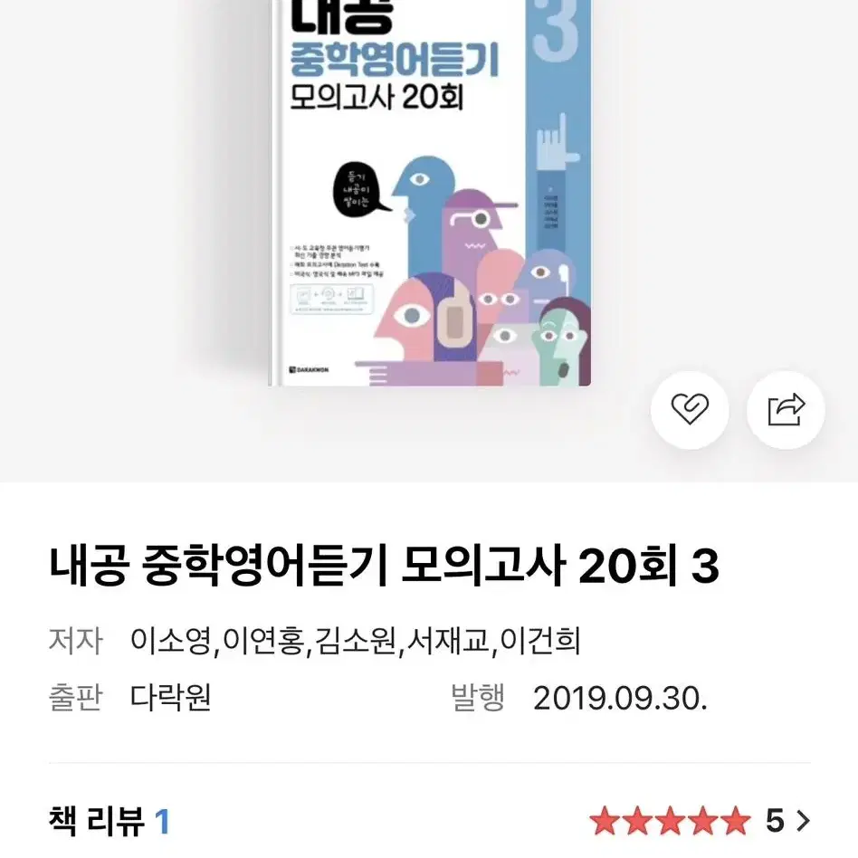Tap the pointing hand graphic on cover
858x858 pixels.
pos(556,141)
